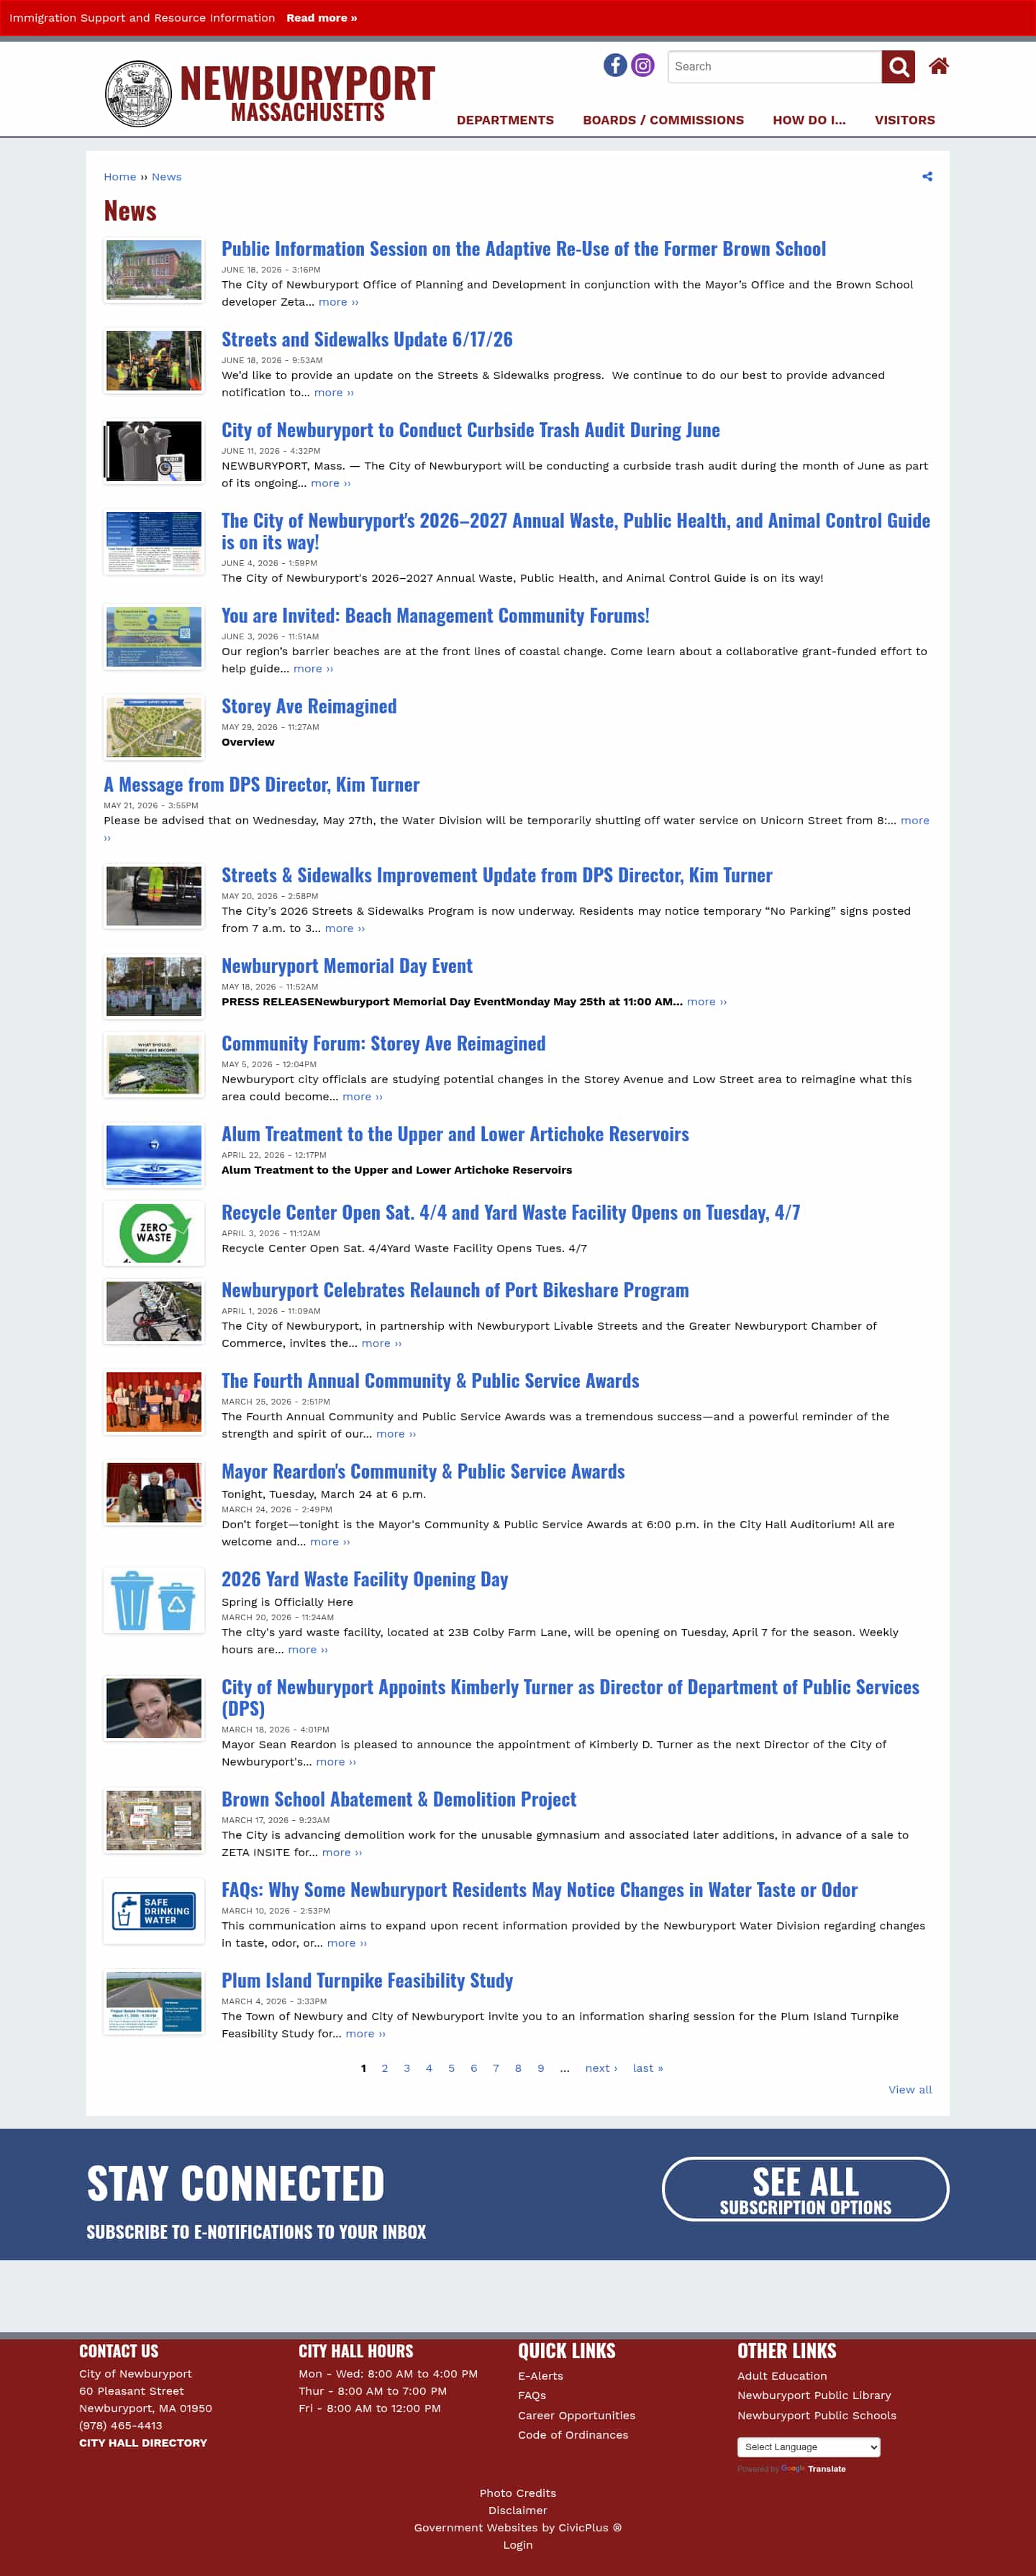Screen dimensions: 1036x2576
Task: Open the Boards / Commissions menu
Action: (x=663, y=120)
